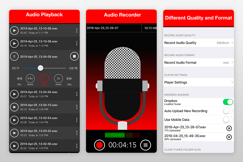Enable Auto Upload New Recording
Viewport: 243px width, 162px height.
pyautogui.click(x=228, y=111)
